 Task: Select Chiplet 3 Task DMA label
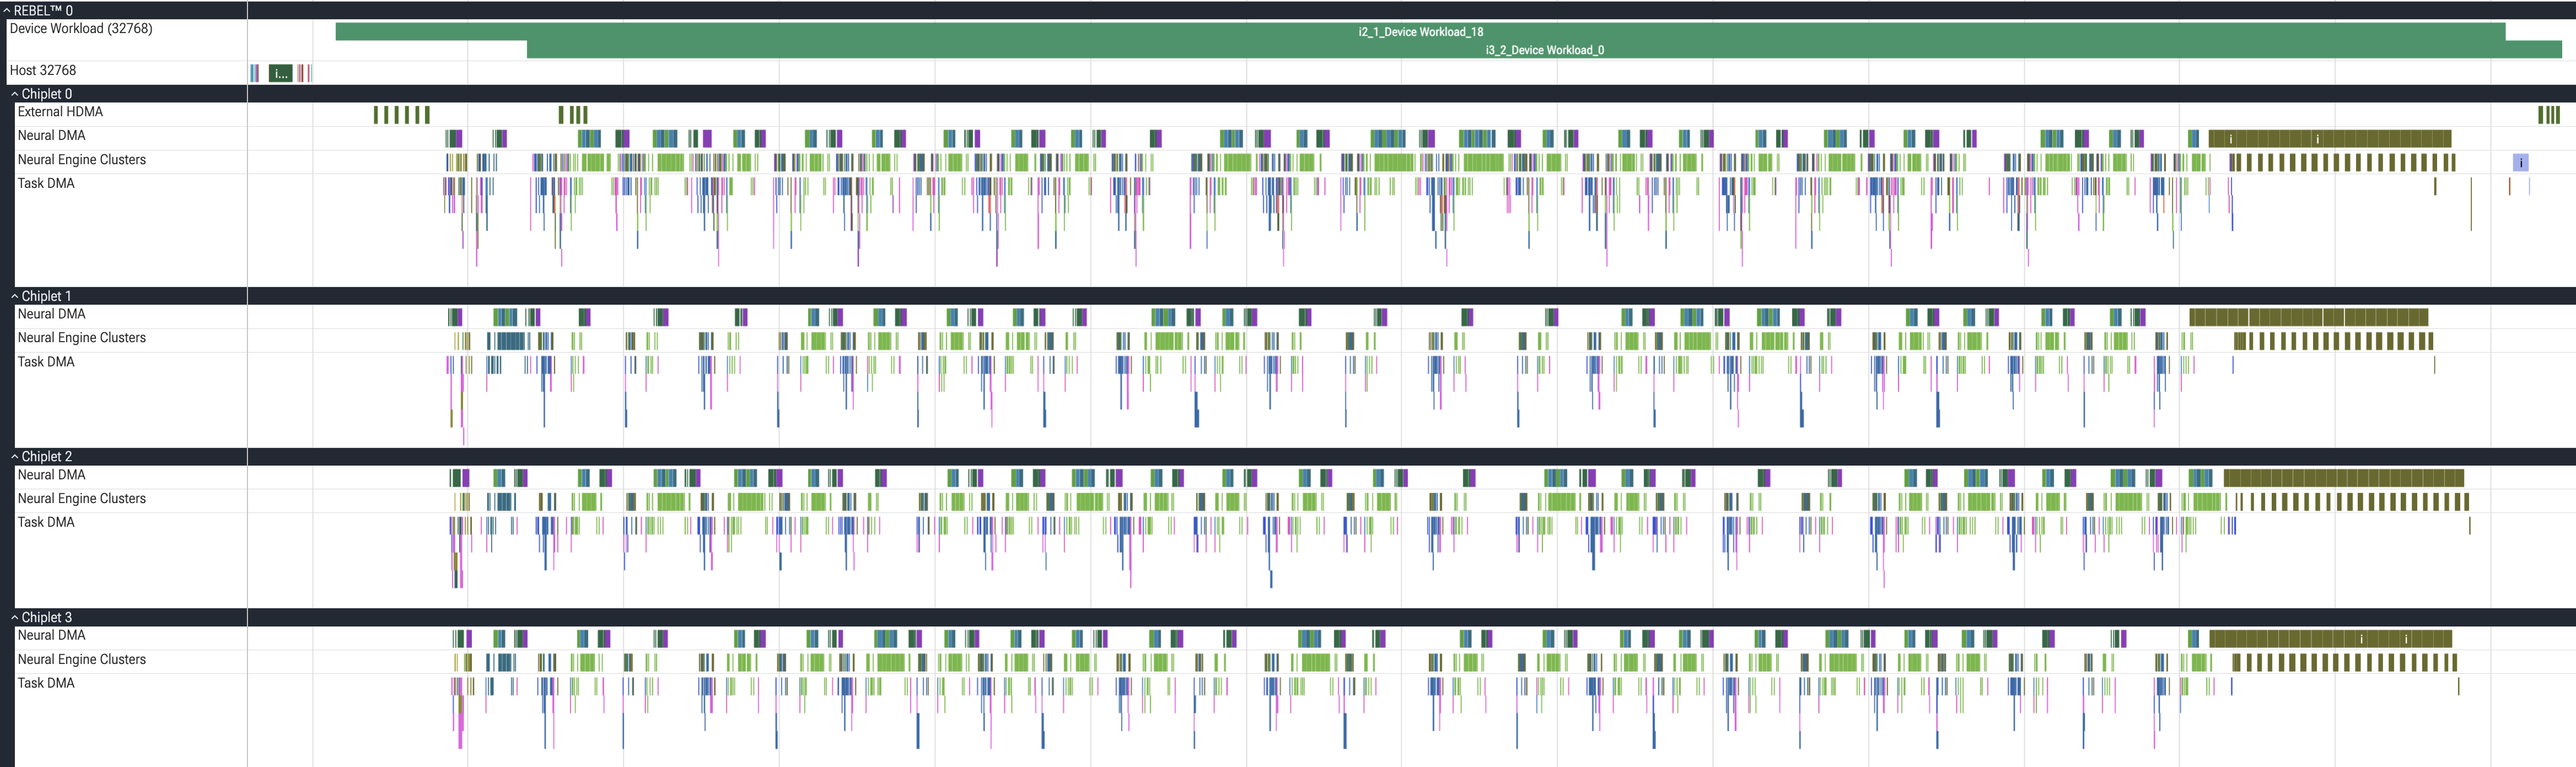tap(46, 683)
